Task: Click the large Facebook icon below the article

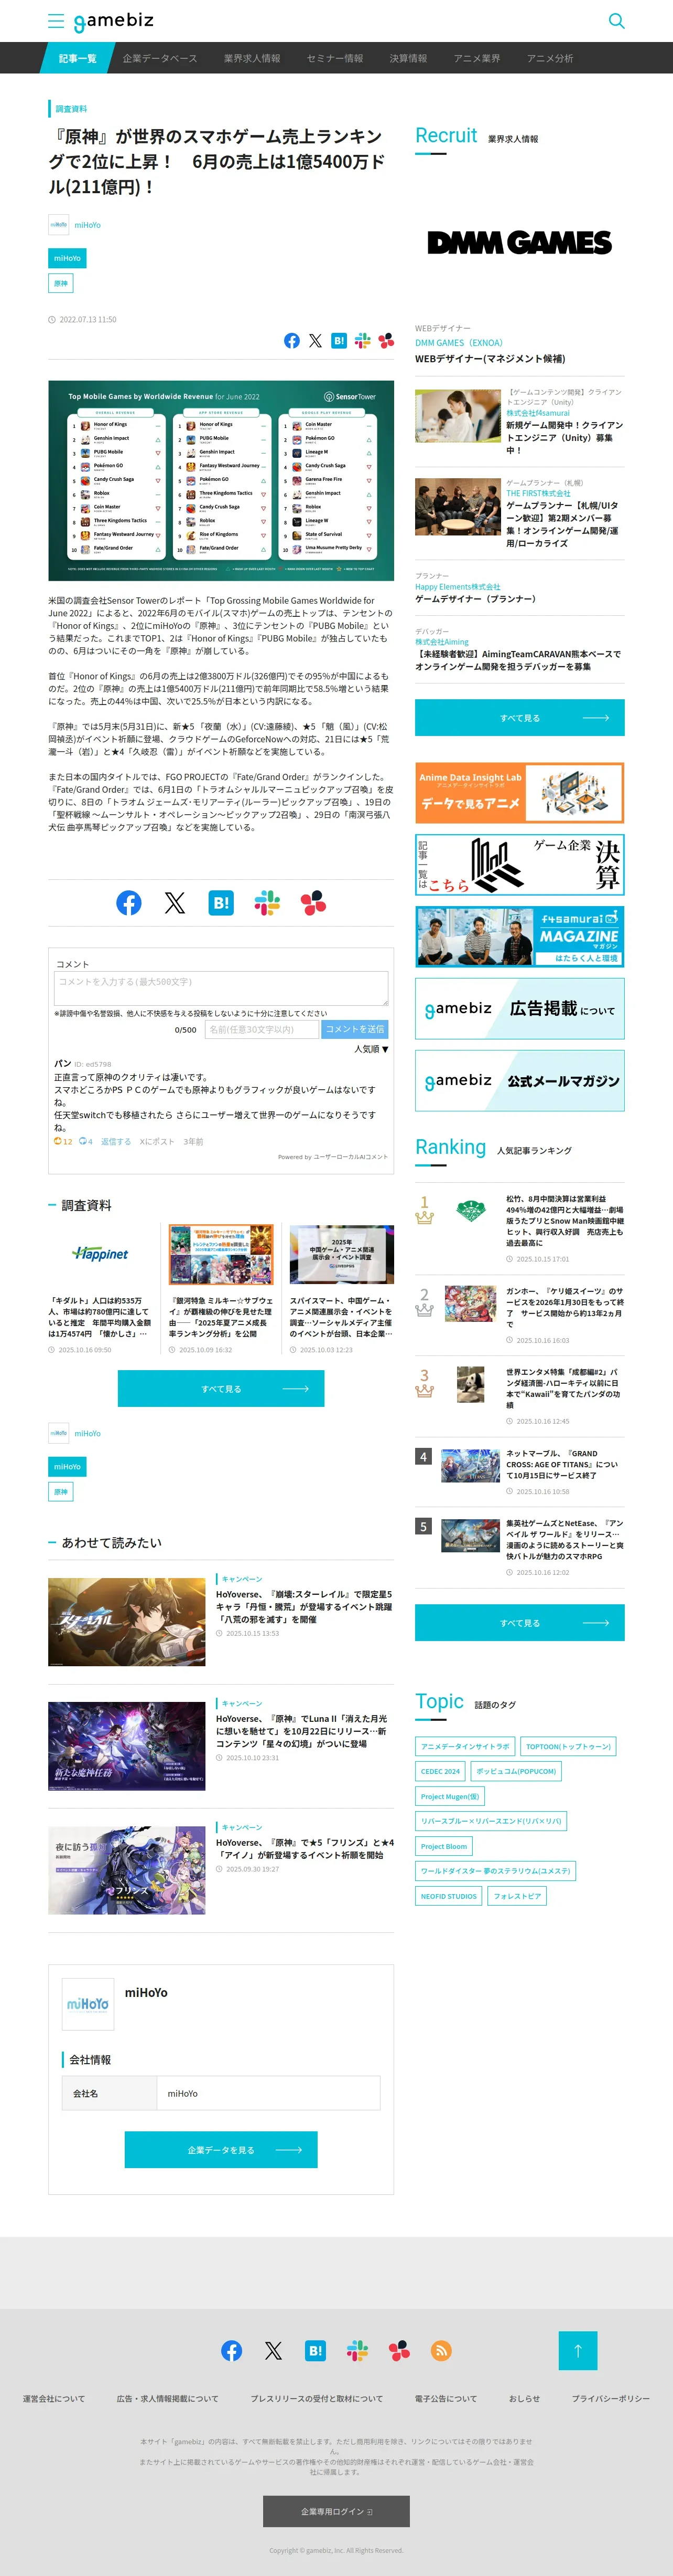Action: [129, 903]
